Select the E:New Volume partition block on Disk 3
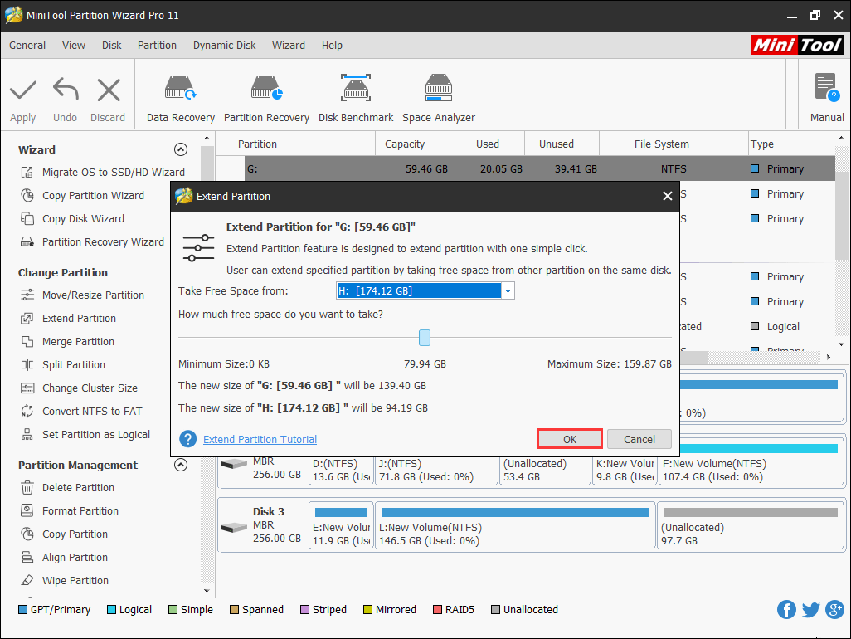Image resolution: width=851 pixels, height=639 pixels. pyautogui.click(x=342, y=525)
